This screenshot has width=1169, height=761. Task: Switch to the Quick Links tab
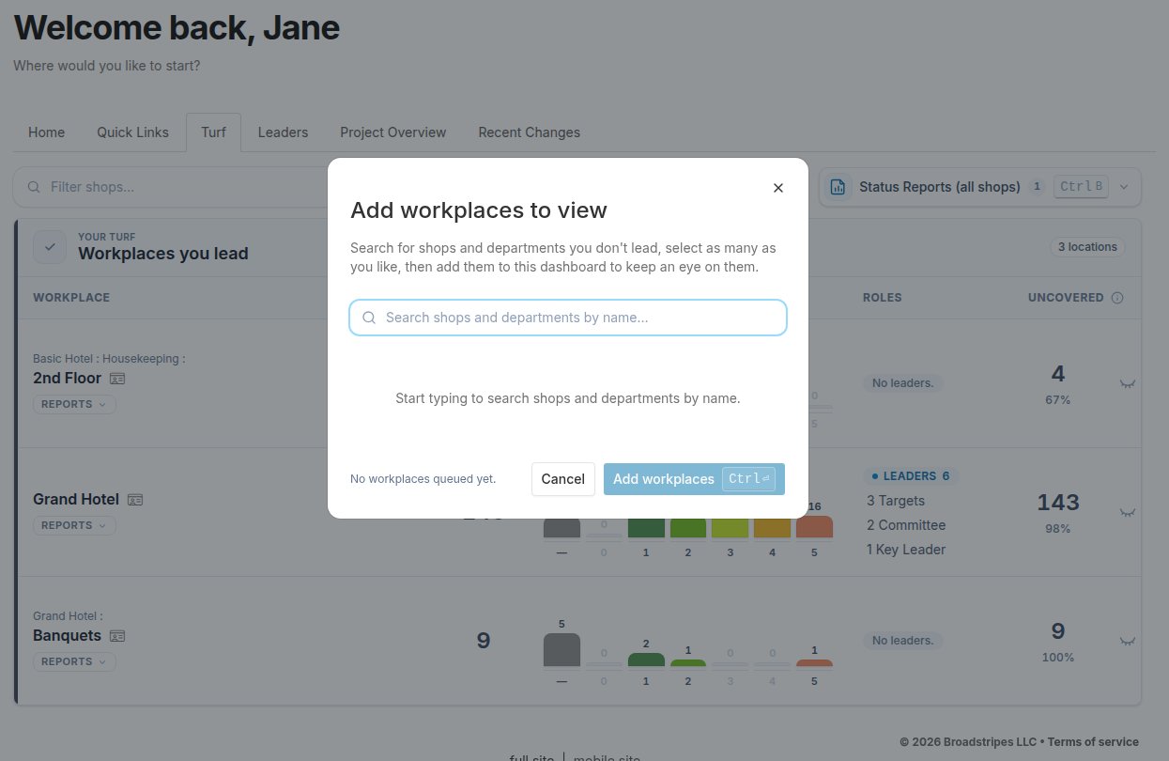pos(132,132)
